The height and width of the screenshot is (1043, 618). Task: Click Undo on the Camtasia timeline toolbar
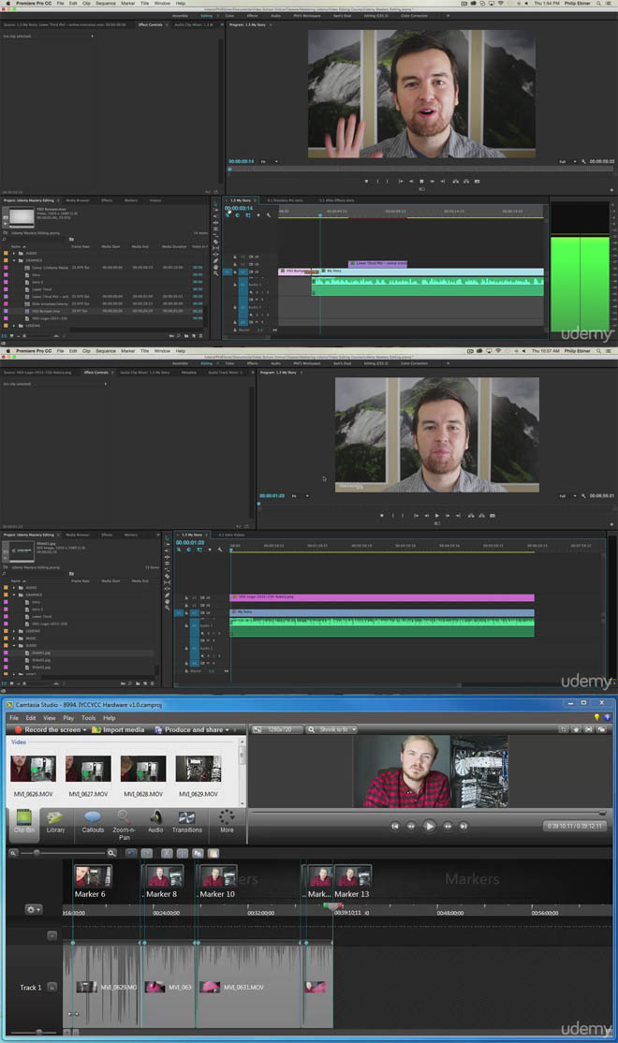(131, 853)
